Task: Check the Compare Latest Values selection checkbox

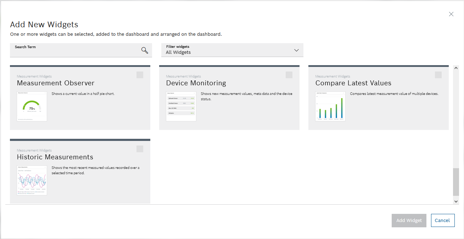Action: 438,75
